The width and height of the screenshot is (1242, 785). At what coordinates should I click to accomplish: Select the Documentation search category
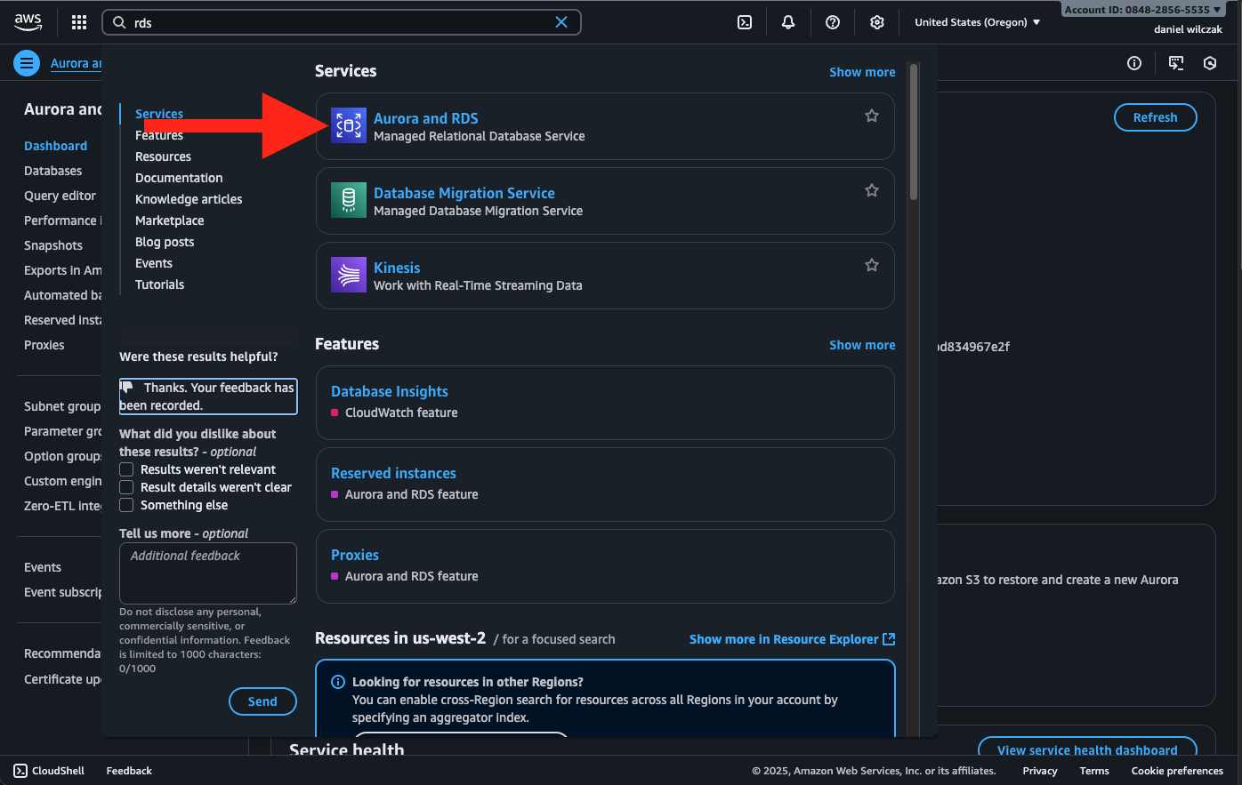coord(179,178)
